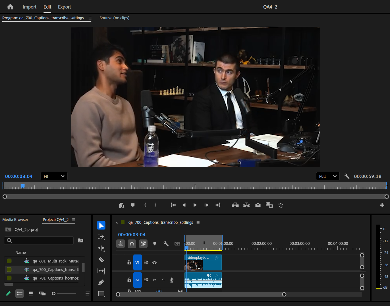Toggle snap in timeline
The width and height of the screenshot is (390, 306).
click(x=132, y=244)
